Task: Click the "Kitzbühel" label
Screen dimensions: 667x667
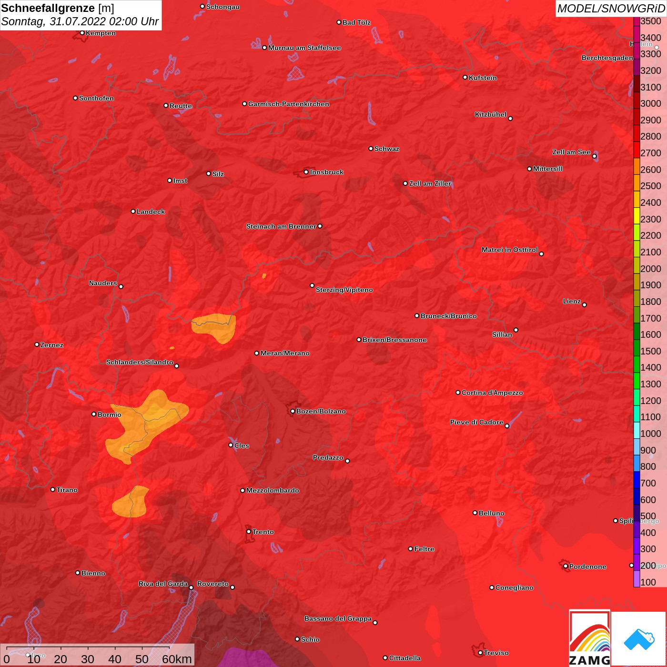Action: click(x=491, y=114)
